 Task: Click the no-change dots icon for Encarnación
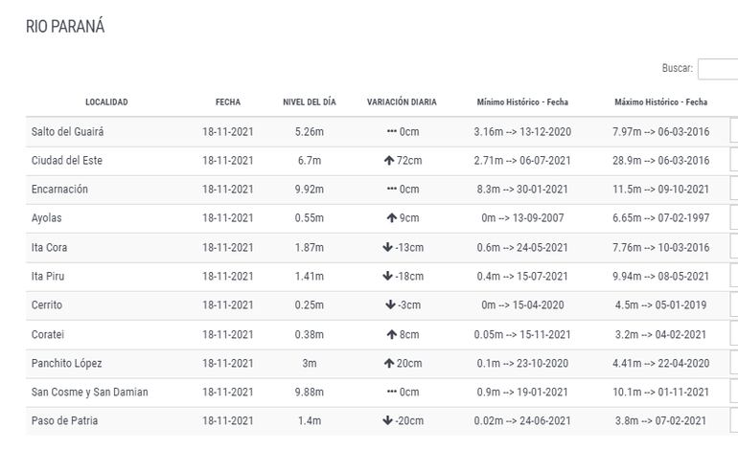(x=391, y=190)
